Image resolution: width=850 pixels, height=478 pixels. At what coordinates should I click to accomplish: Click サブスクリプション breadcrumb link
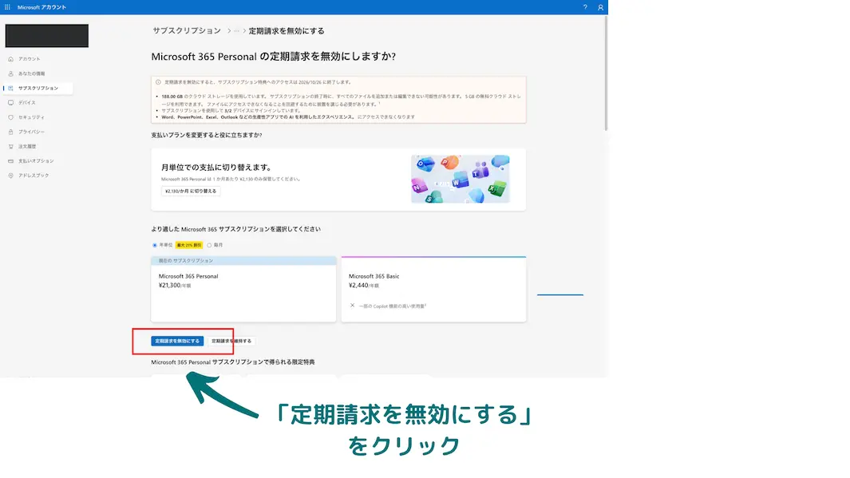pos(187,31)
